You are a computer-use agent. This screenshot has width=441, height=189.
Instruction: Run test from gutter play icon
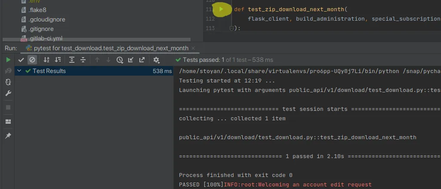pos(221,9)
